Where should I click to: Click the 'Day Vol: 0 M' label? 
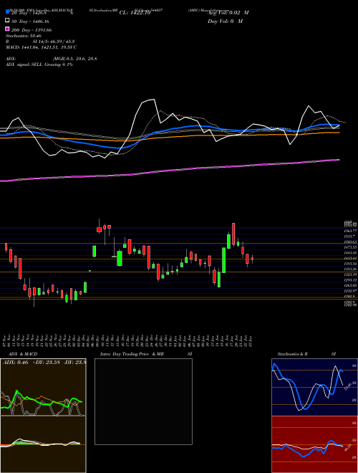click(x=225, y=21)
